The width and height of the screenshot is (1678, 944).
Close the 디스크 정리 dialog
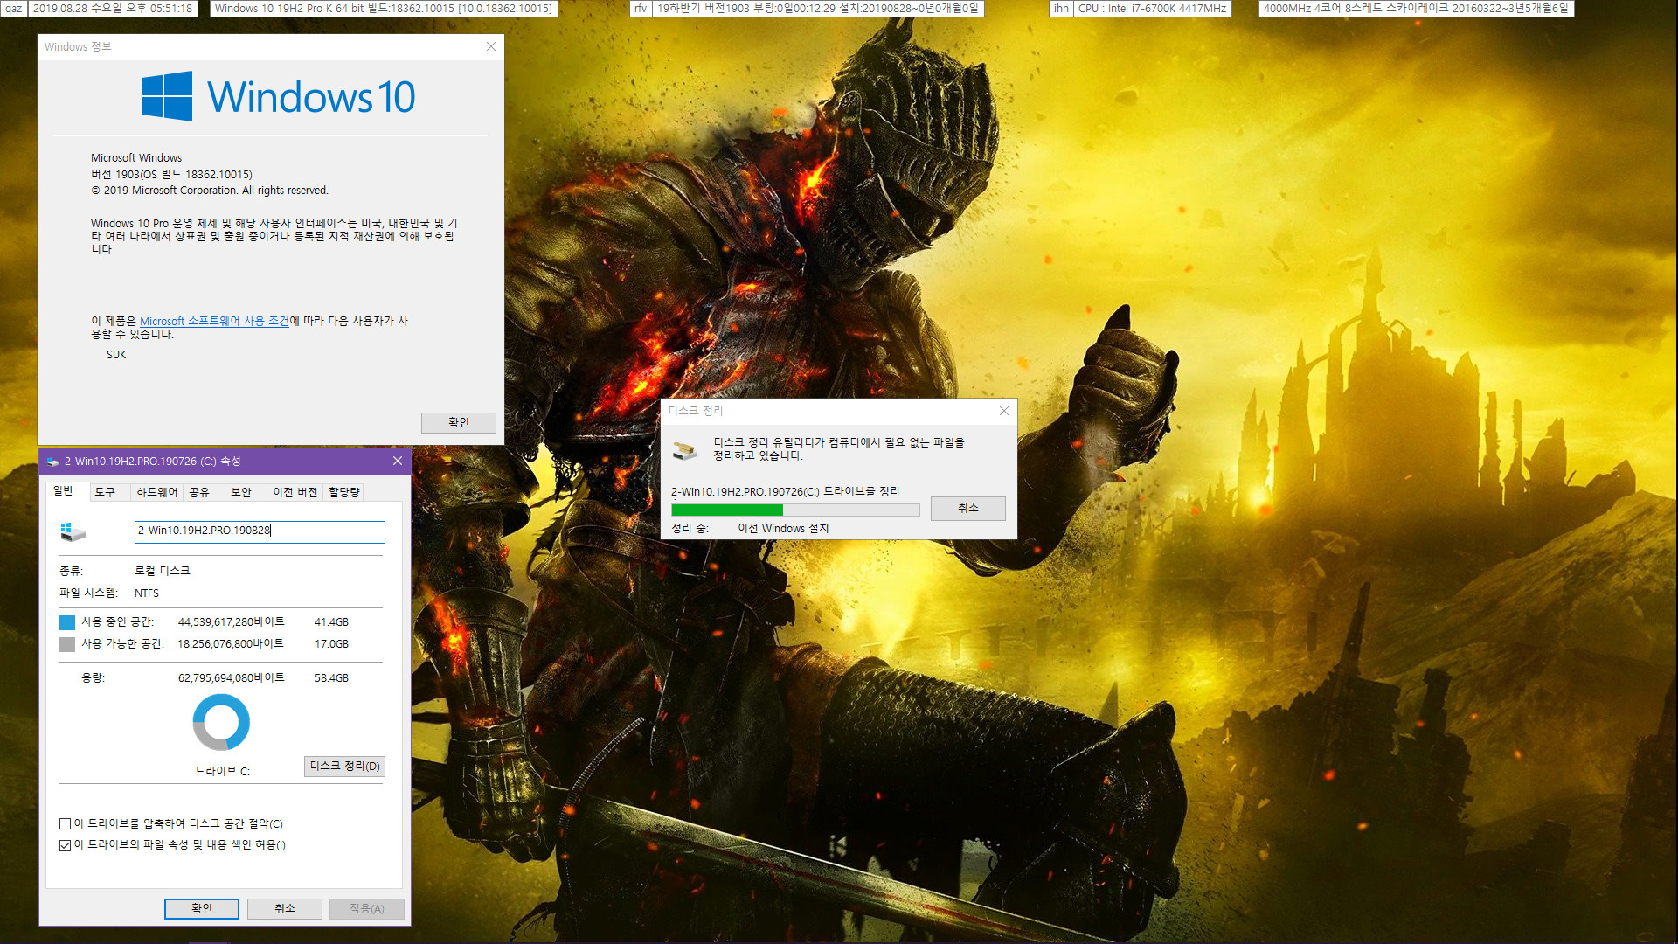[1004, 411]
